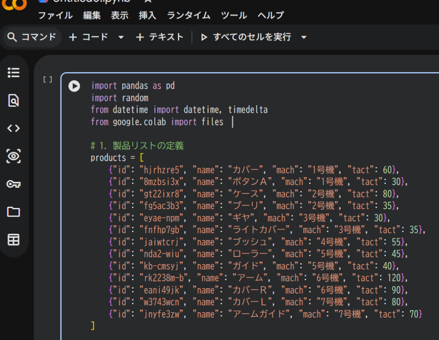This screenshot has height=340, width=439.
Task: Open the Secrets key panel
Action: click(14, 184)
